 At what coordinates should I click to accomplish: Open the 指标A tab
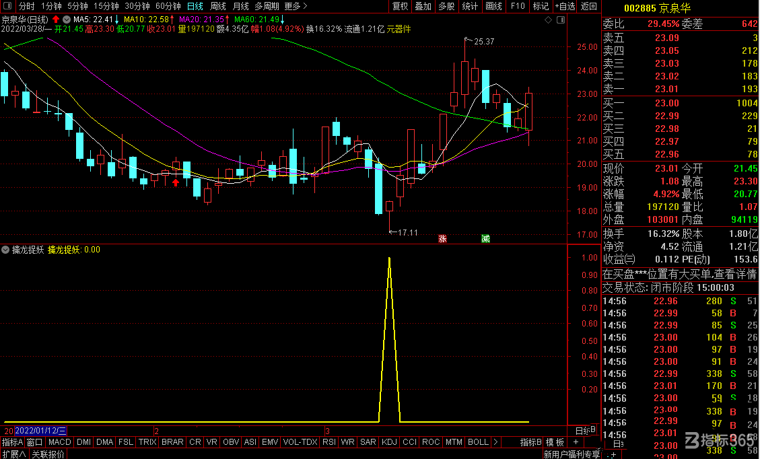pos(12,442)
